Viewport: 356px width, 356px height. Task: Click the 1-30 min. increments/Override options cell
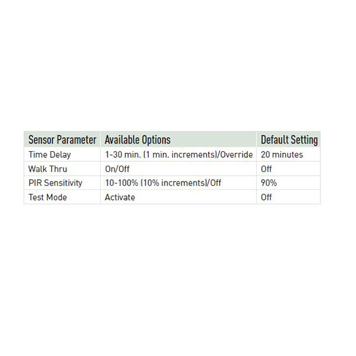[x=179, y=155]
